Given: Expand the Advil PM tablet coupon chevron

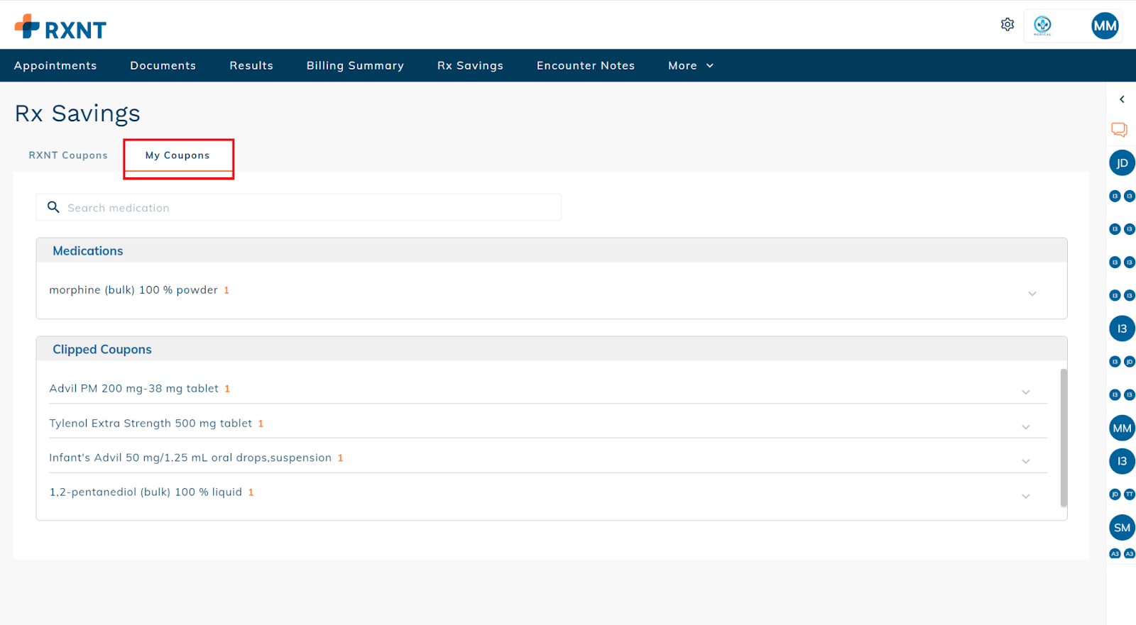Looking at the screenshot, I should [x=1025, y=392].
